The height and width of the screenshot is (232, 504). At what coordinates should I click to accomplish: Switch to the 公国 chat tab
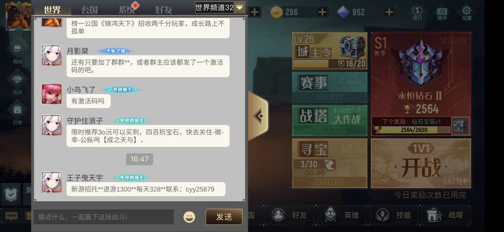click(89, 10)
